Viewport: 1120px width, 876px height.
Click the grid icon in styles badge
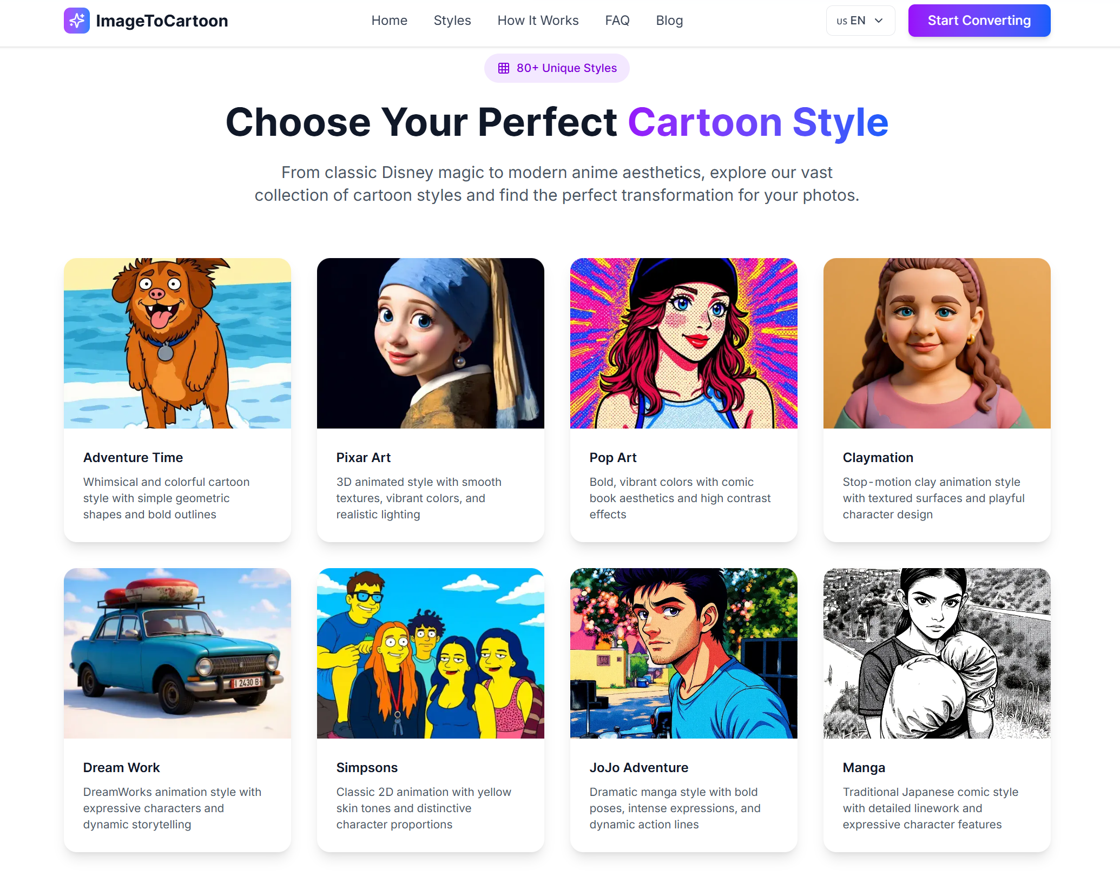[504, 68]
